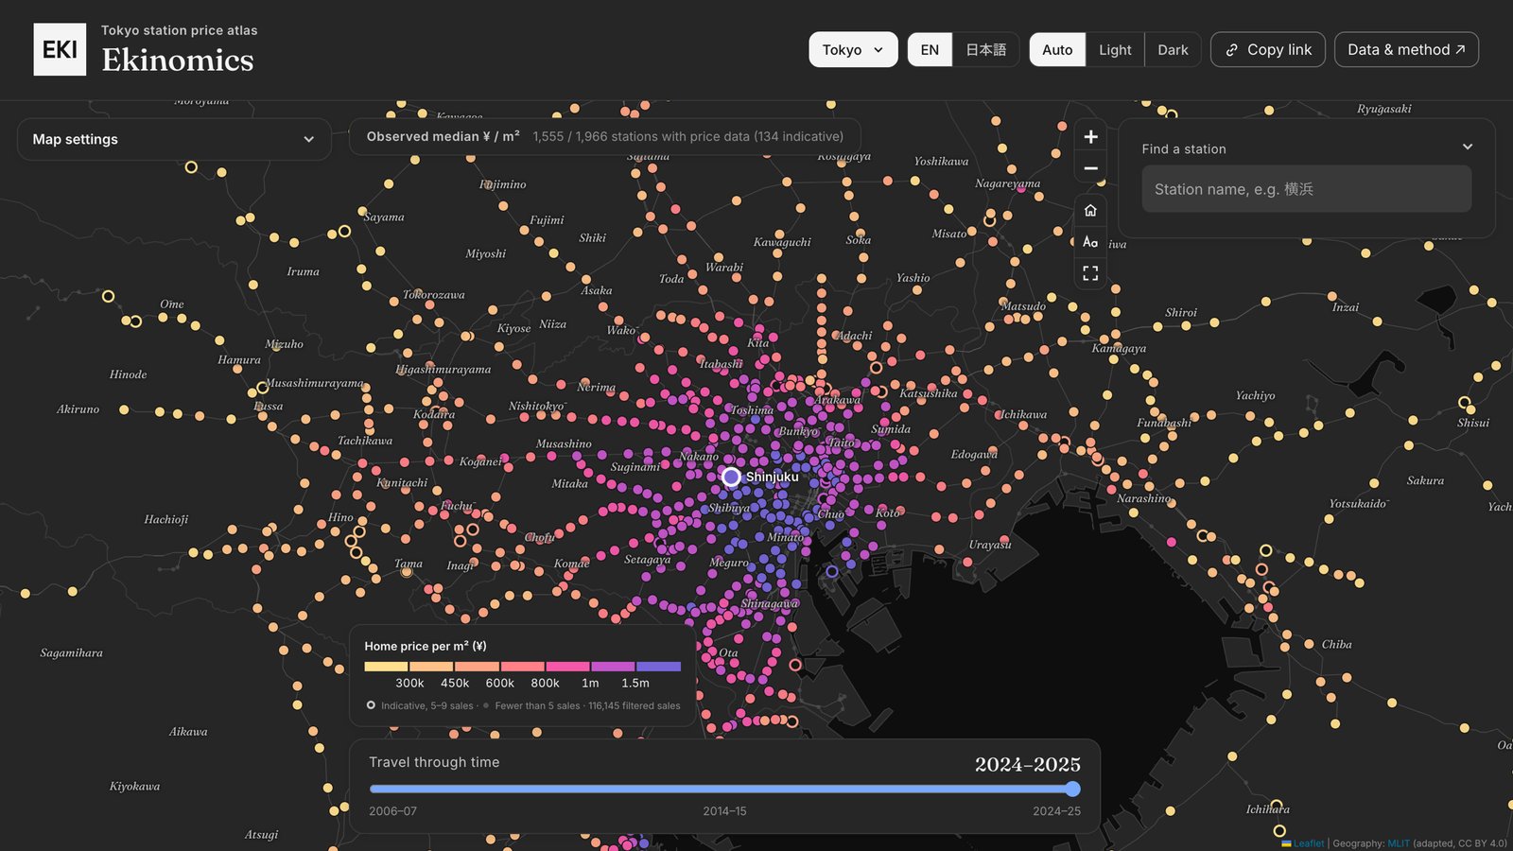
Task: Enter fullscreen map mode
Action: click(x=1090, y=273)
